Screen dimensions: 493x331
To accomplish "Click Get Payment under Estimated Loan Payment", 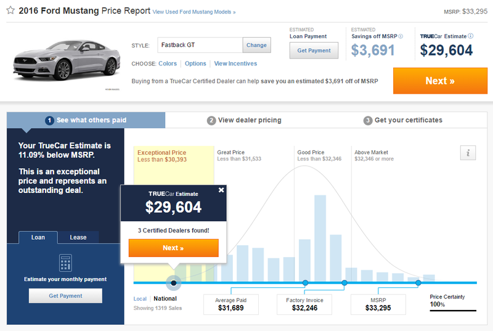I will tap(314, 51).
